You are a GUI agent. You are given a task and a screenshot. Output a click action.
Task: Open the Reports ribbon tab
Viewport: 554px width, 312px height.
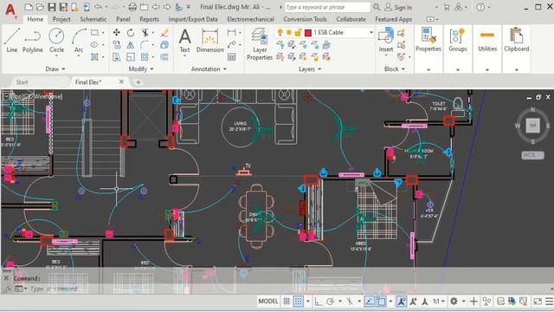[x=149, y=19]
